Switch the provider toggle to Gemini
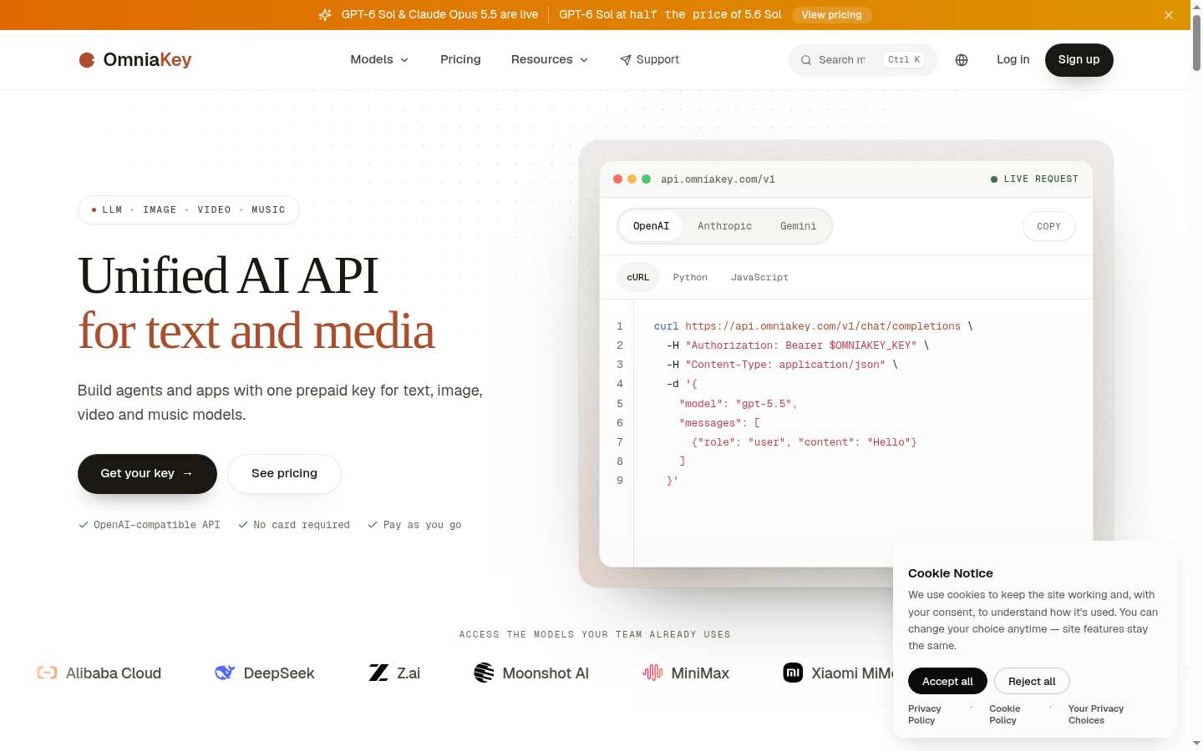The height and width of the screenshot is (751, 1203). (x=798, y=226)
